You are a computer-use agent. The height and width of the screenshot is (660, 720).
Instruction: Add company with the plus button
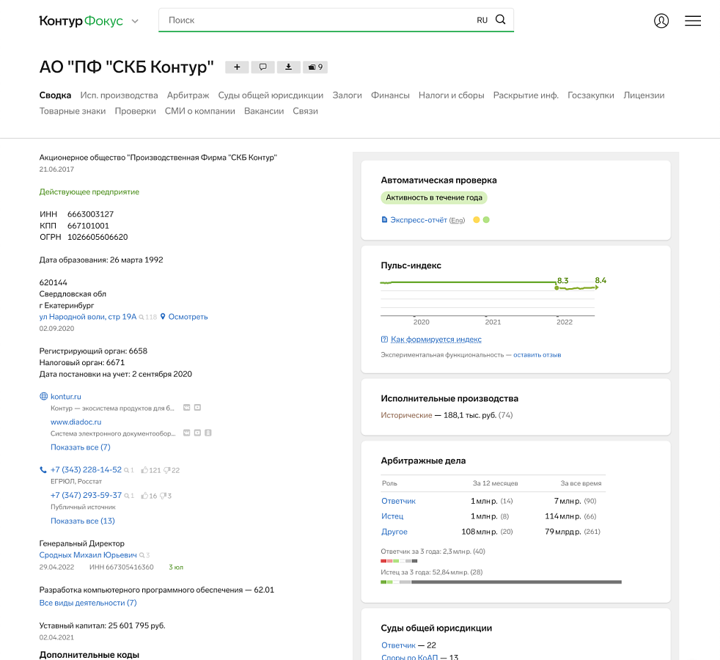237,67
